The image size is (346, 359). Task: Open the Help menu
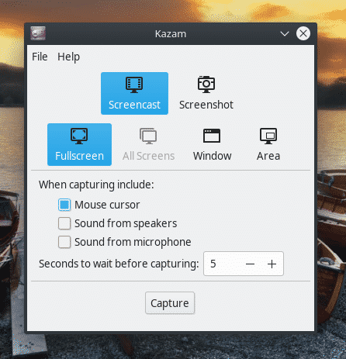coord(68,57)
